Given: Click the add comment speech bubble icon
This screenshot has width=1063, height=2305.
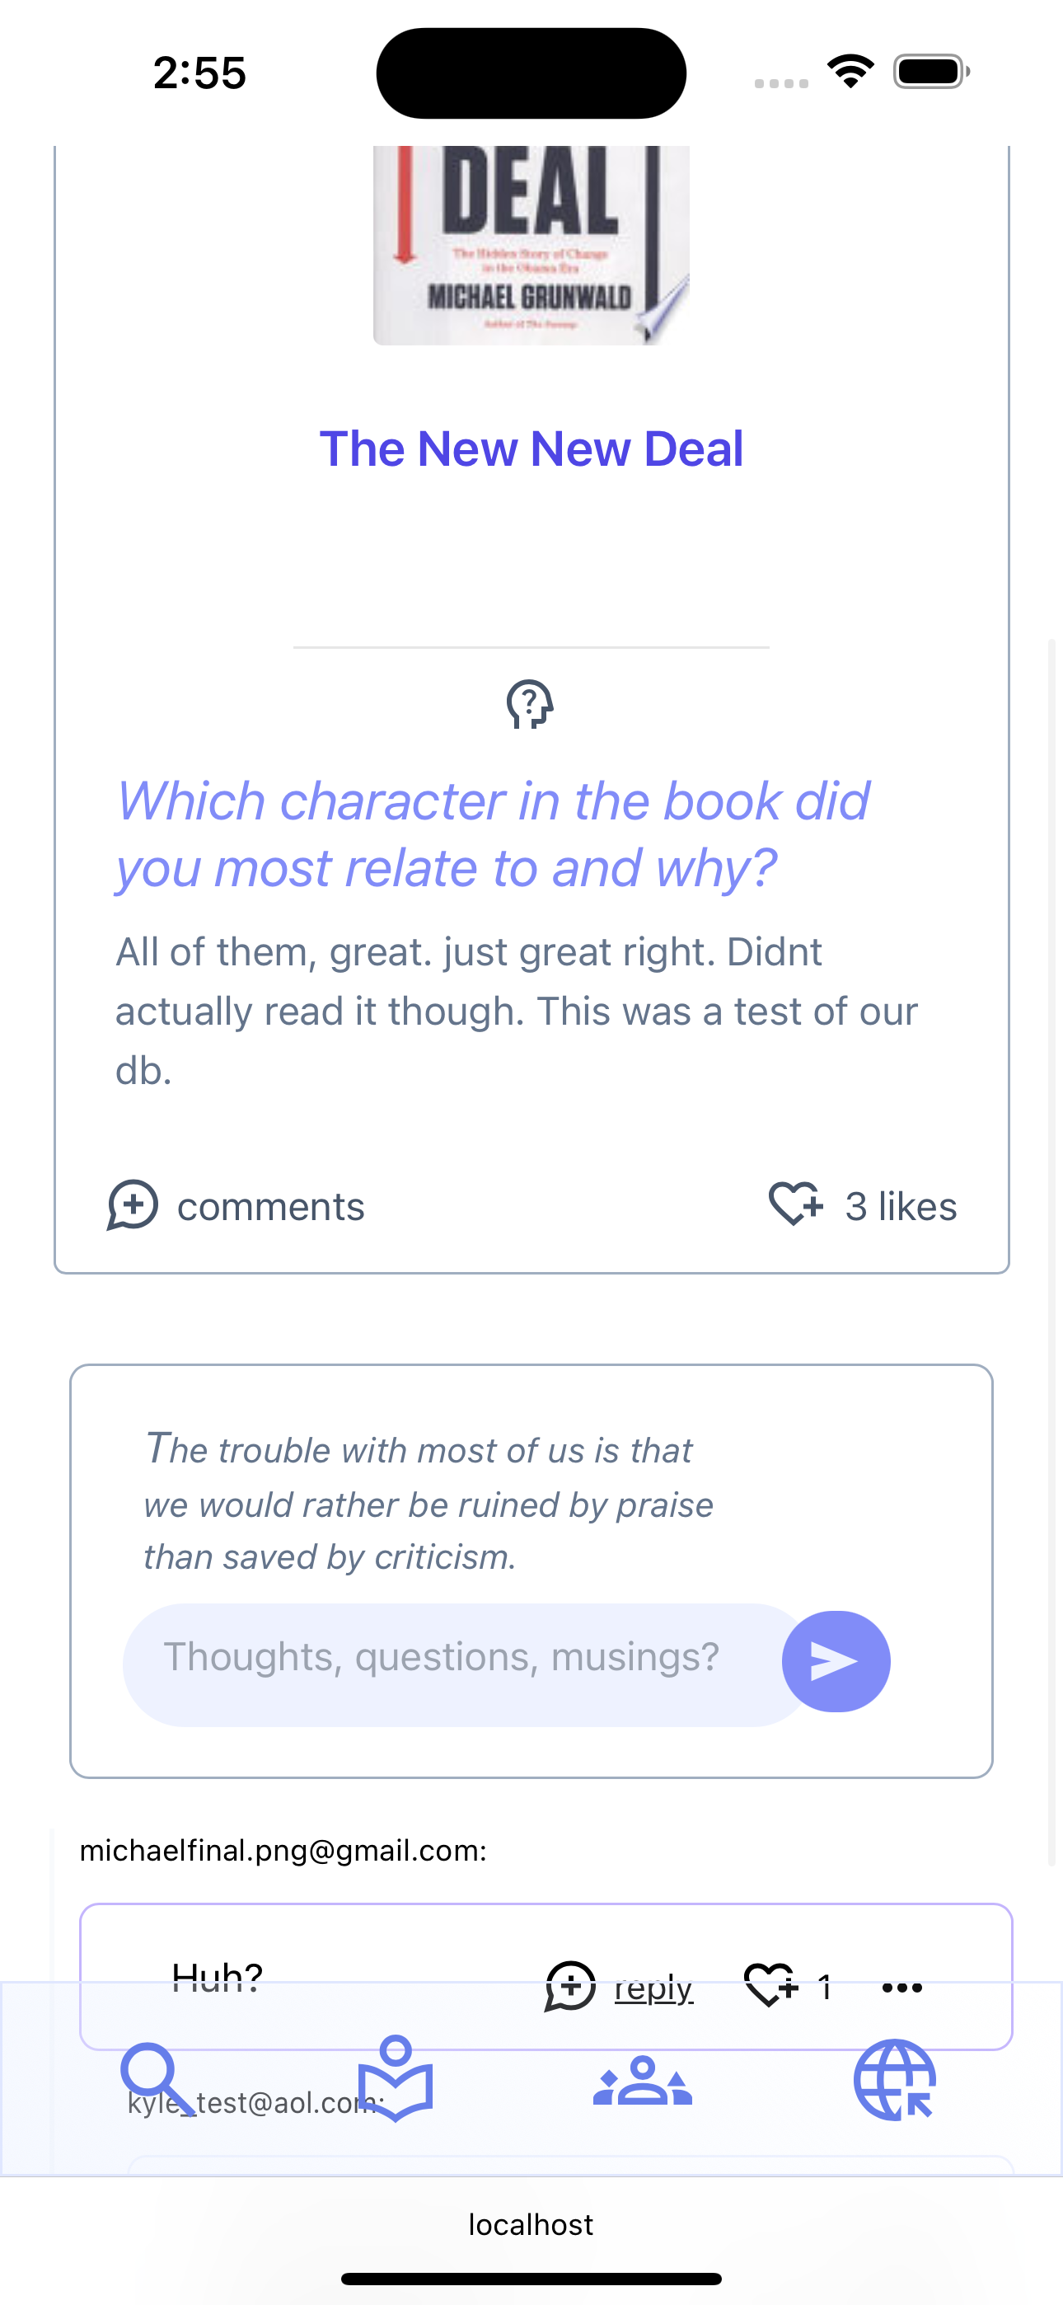Looking at the screenshot, I should pos(133,1205).
